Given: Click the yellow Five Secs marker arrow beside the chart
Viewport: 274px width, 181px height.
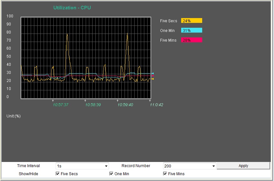Looking at the screenshot, I should [152, 79].
